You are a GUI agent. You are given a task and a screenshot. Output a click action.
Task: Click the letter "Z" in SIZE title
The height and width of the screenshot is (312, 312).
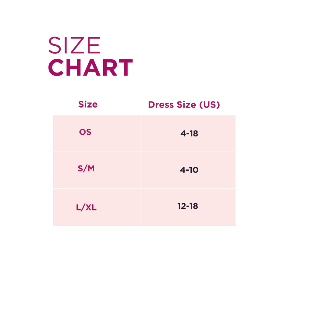coord(77,46)
